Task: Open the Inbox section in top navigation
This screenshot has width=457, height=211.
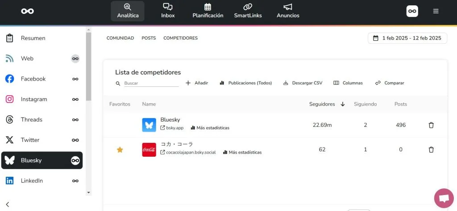Action: click(x=168, y=11)
